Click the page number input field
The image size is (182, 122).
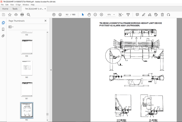click(67, 15)
